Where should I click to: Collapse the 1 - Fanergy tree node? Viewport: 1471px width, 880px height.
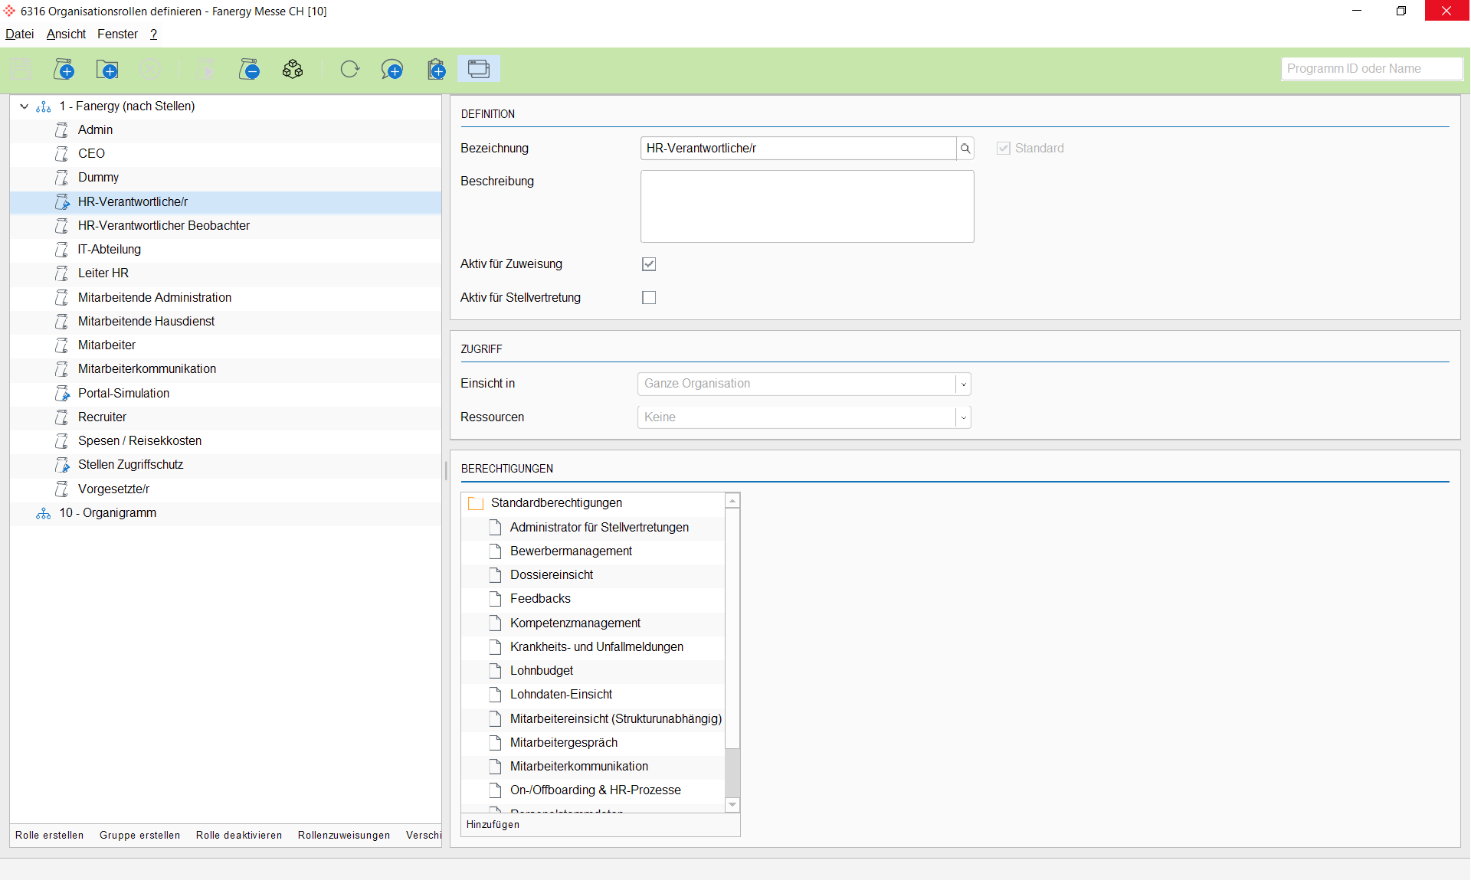click(x=24, y=106)
